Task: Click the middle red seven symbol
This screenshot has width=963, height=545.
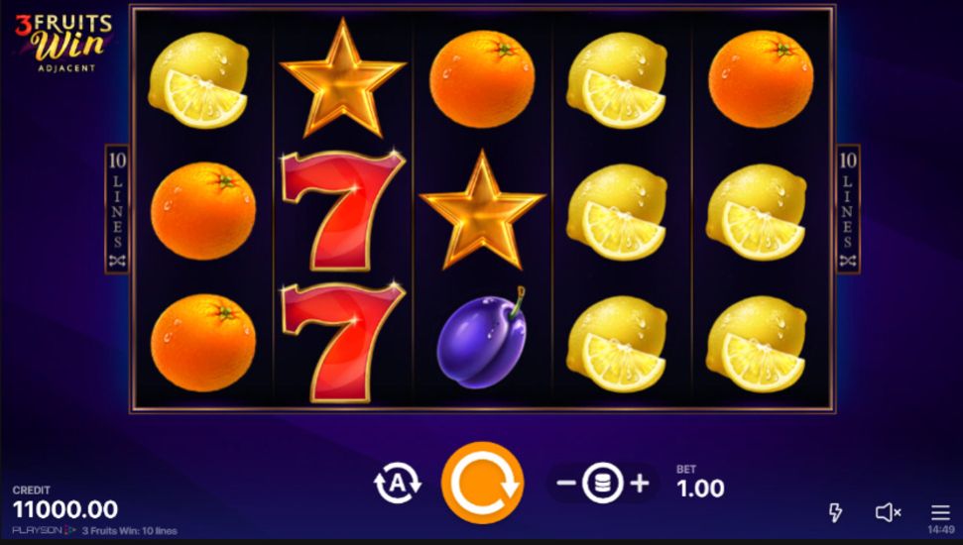Action: click(x=343, y=210)
